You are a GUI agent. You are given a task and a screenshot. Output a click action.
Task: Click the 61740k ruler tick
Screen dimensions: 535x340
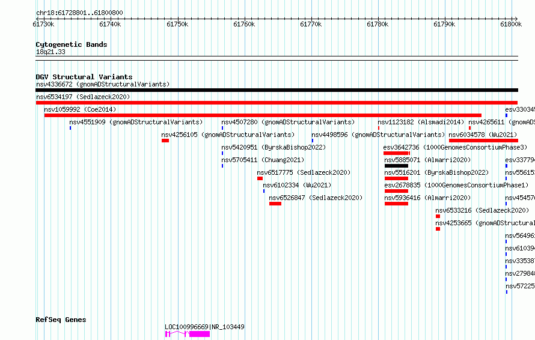coord(110,24)
